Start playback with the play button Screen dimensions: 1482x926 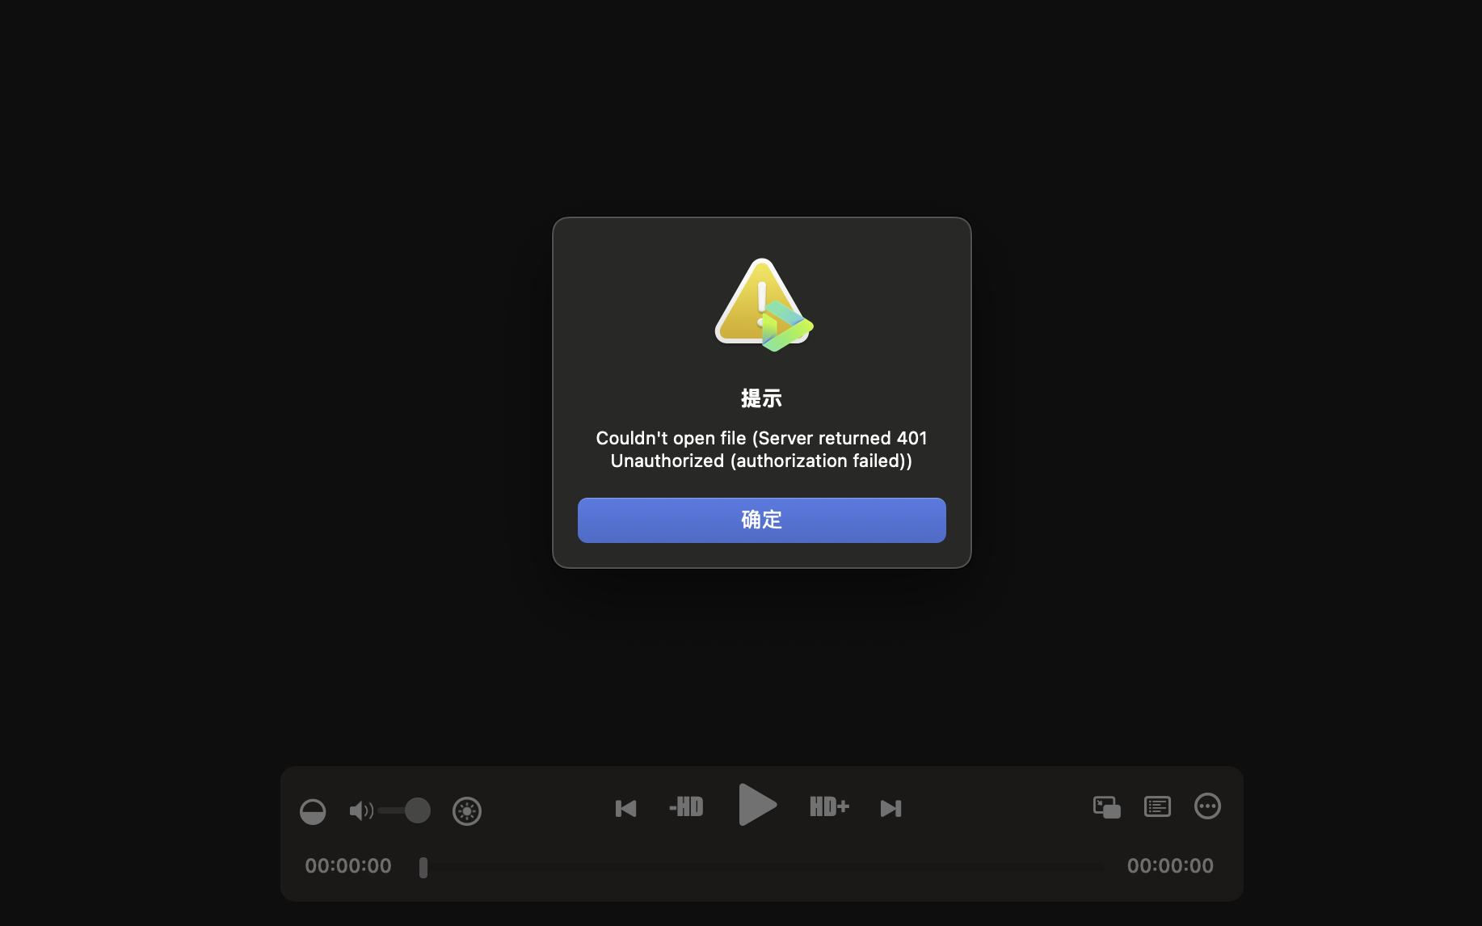(757, 804)
